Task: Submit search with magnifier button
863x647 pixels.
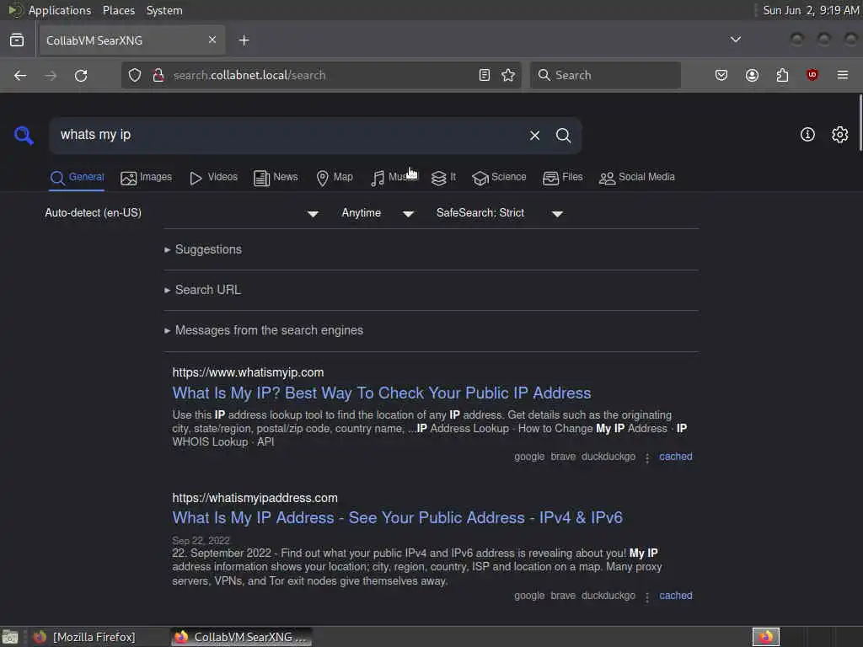Action: [x=563, y=136]
